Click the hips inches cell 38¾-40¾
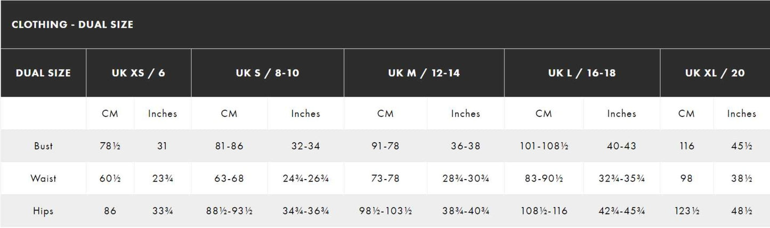Screen dimensions: 770x228 pos(466,211)
